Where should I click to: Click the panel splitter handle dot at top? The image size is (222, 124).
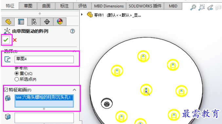coord(40,14)
